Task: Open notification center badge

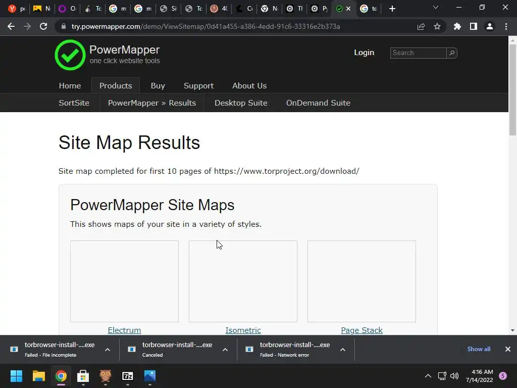Action: 503,376
